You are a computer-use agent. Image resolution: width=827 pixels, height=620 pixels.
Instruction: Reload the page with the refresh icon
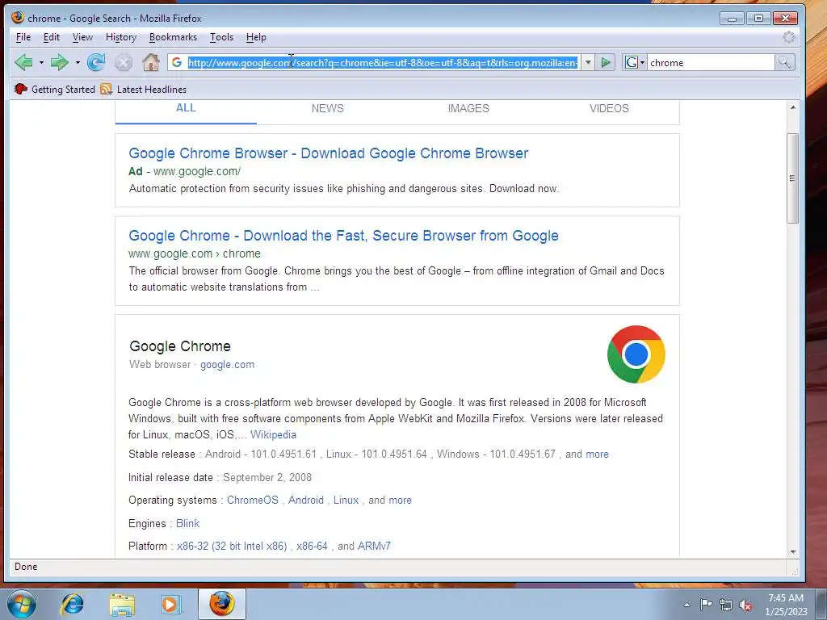tap(96, 62)
